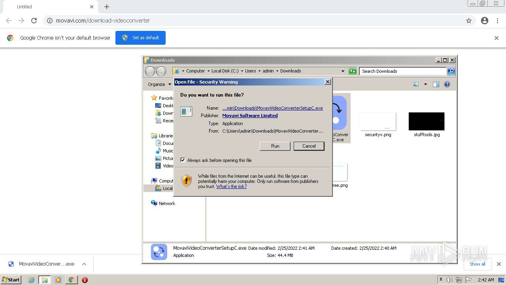Change view with the views icon
Viewport: 506px width, 285px height.
click(416, 84)
